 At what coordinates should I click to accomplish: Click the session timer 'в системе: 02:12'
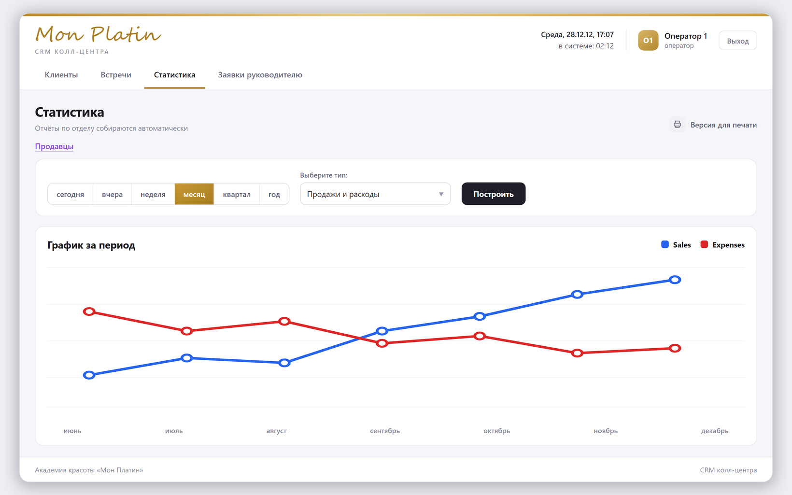click(586, 46)
